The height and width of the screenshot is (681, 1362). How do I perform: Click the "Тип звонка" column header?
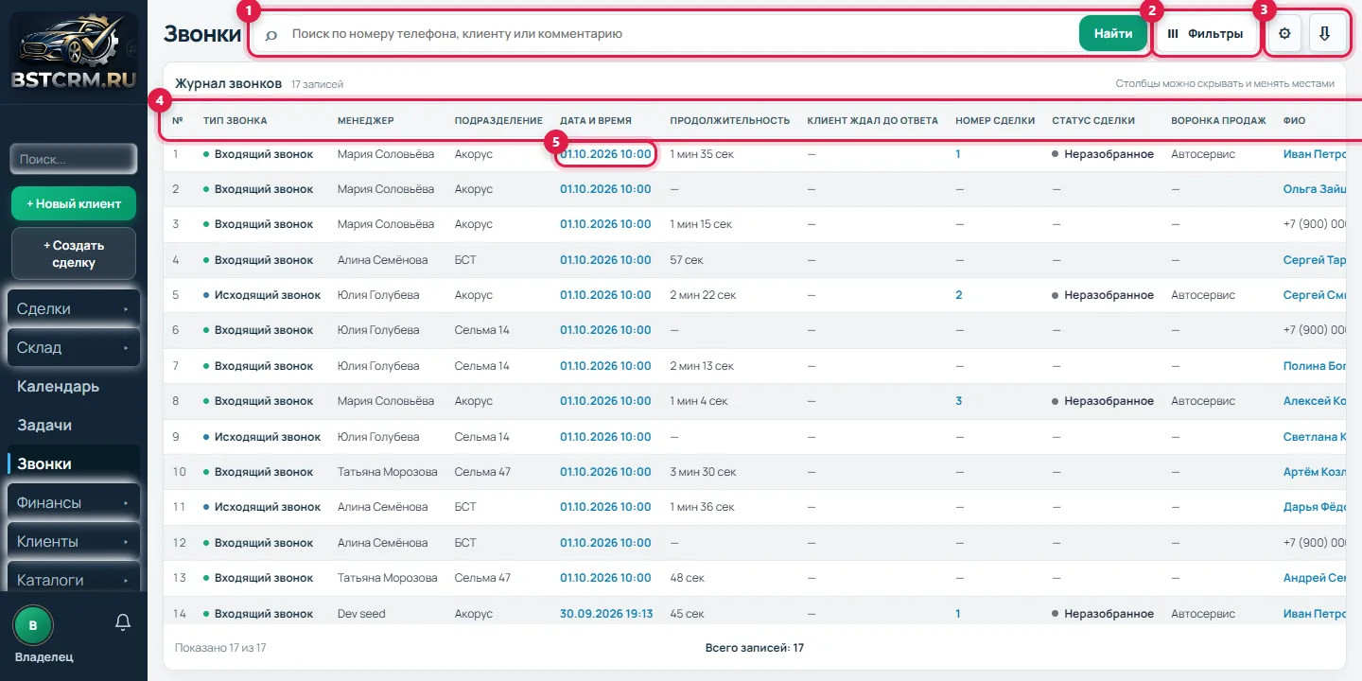coord(235,120)
